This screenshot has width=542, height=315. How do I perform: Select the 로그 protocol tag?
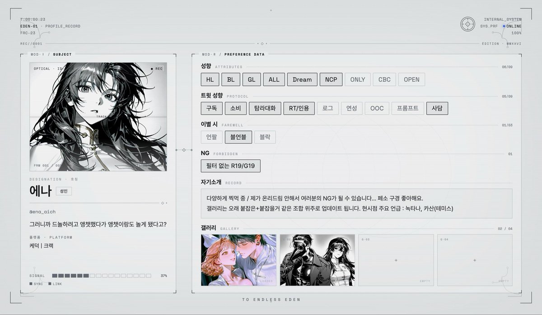pyautogui.click(x=328, y=108)
